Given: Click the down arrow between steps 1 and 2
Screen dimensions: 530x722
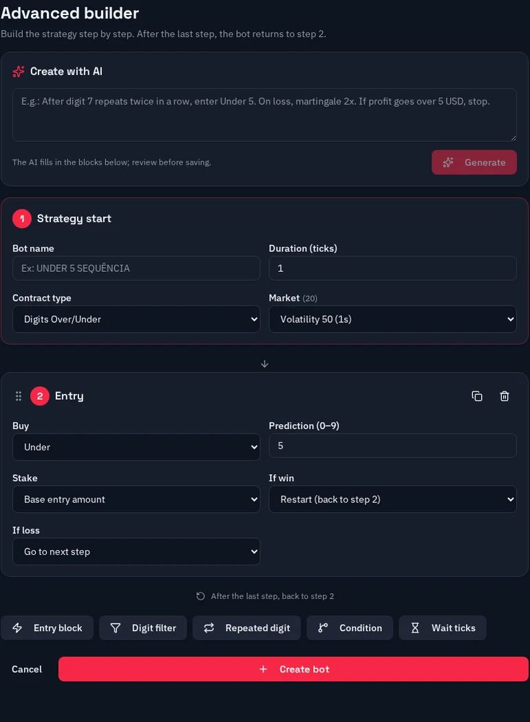Looking at the screenshot, I should pos(265,364).
